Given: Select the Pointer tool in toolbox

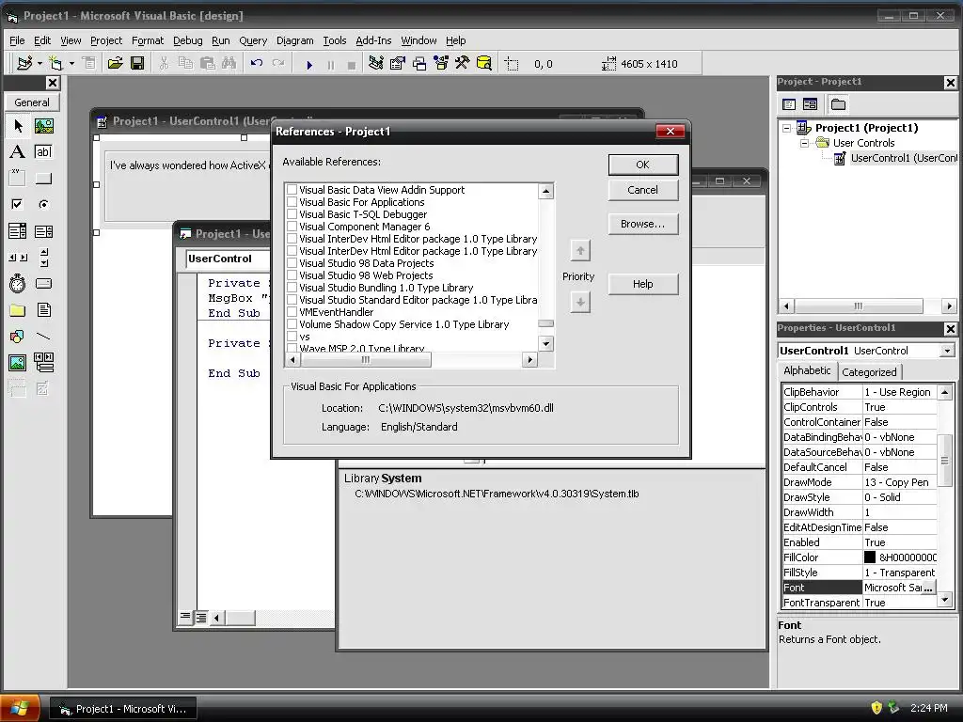Looking at the screenshot, I should [18, 126].
